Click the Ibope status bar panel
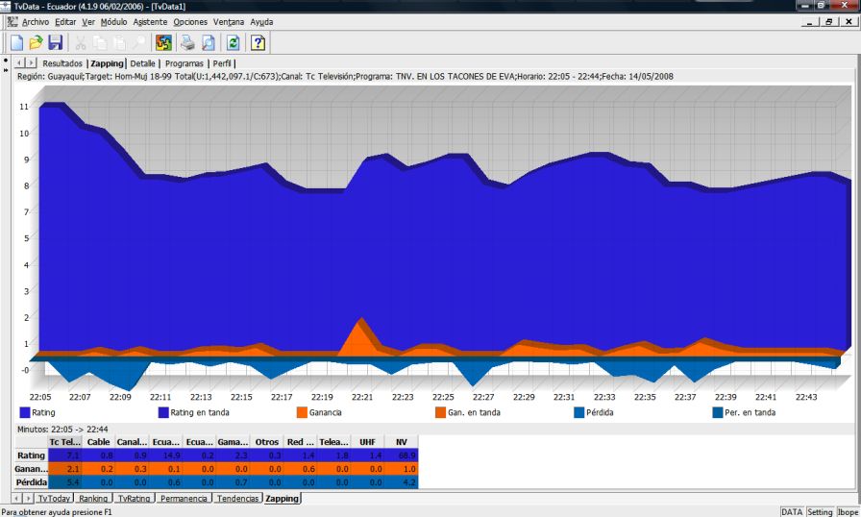The width and height of the screenshot is (861, 517). click(x=848, y=511)
